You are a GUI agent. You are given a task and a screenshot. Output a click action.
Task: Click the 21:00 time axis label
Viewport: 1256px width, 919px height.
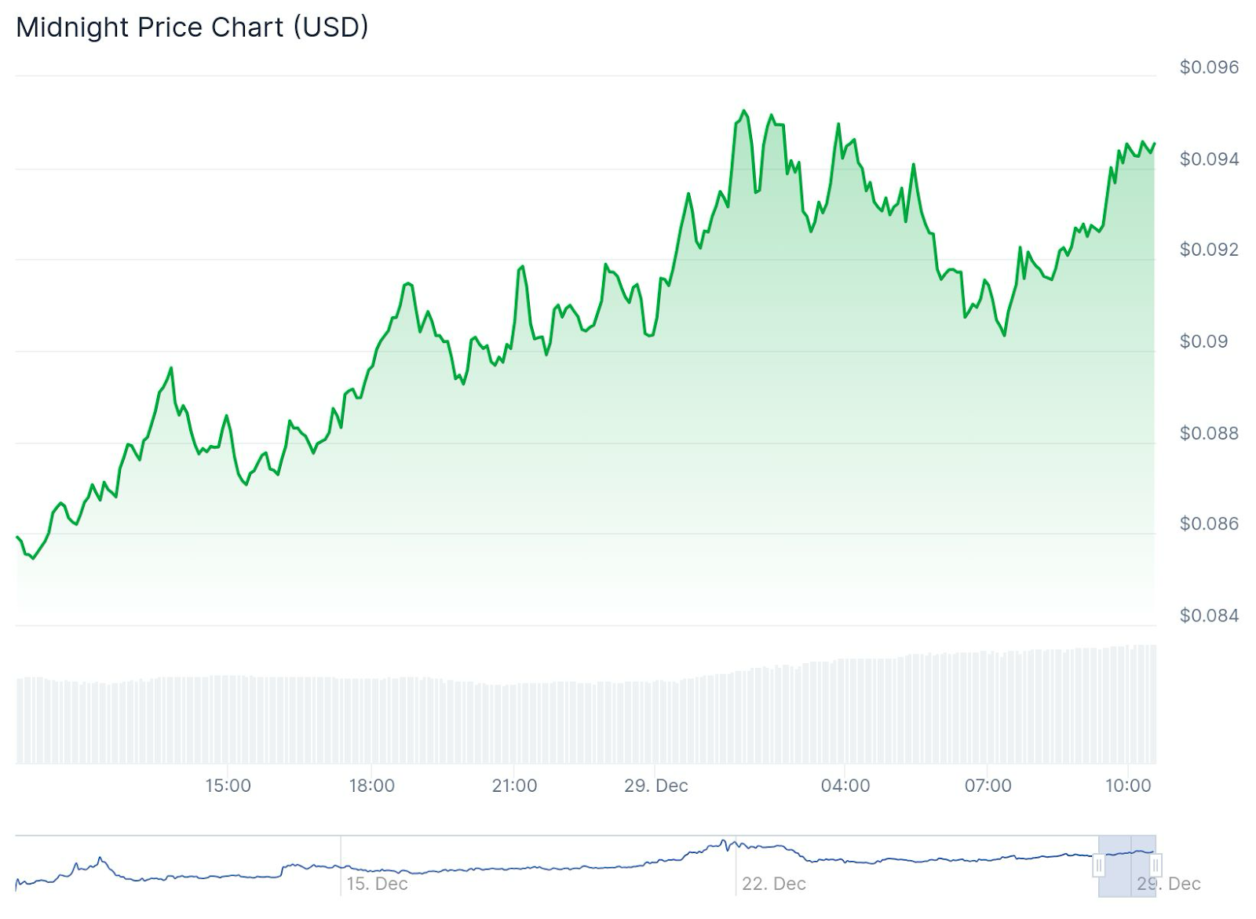point(515,786)
